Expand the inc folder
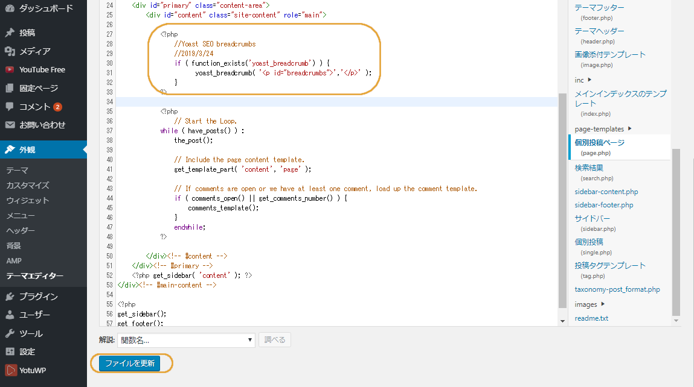The image size is (694, 387). click(x=590, y=80)
